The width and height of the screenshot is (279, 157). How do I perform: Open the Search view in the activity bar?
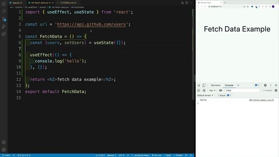tap(3, 11)
